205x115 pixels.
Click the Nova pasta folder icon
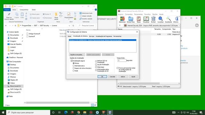[x=56, y=14]
